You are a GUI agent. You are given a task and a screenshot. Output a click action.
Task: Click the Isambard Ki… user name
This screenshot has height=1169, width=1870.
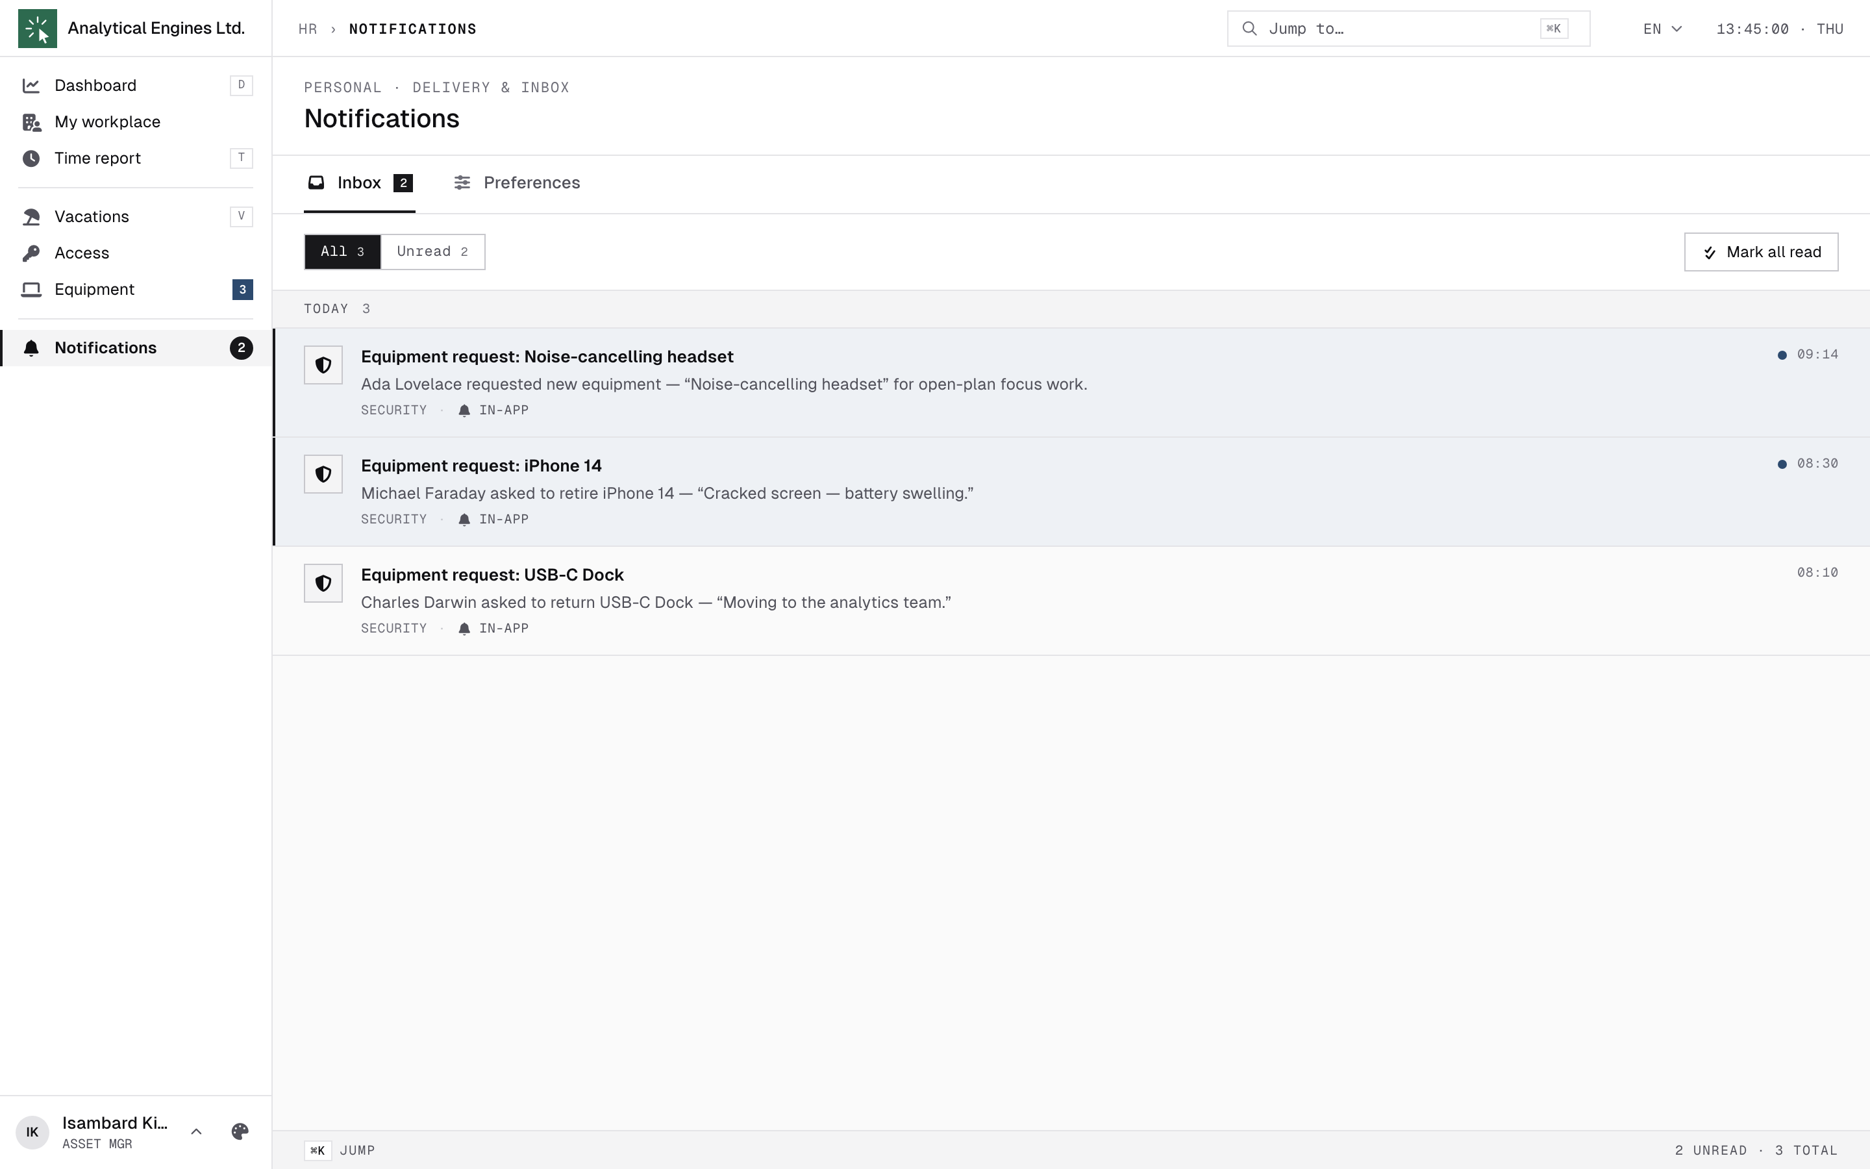point(114,1123)
